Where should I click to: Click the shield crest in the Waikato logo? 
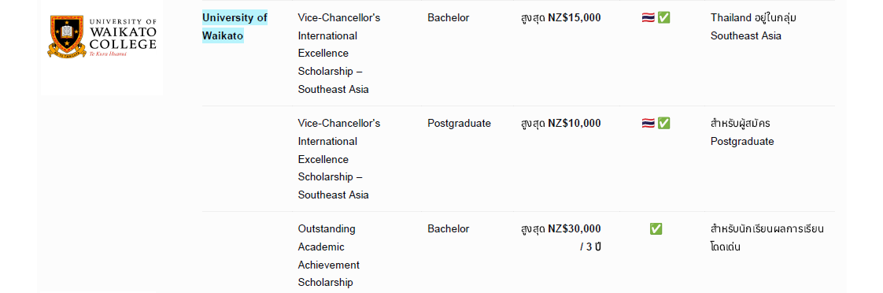[x=66, y=35]
